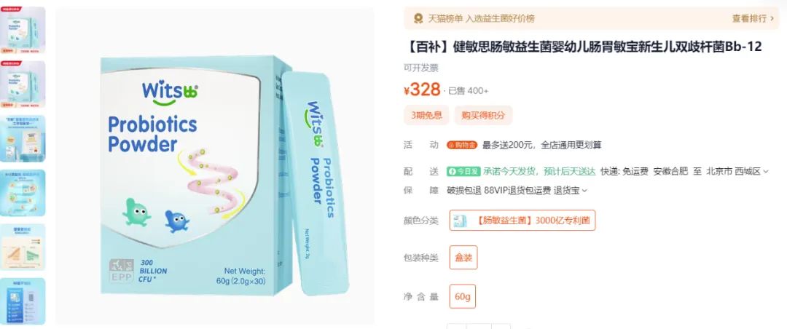Image resolution: width=787 pixels, height=329 pixels.
Task: Click the 3期免息 installment tag
Action: [426, 115]
